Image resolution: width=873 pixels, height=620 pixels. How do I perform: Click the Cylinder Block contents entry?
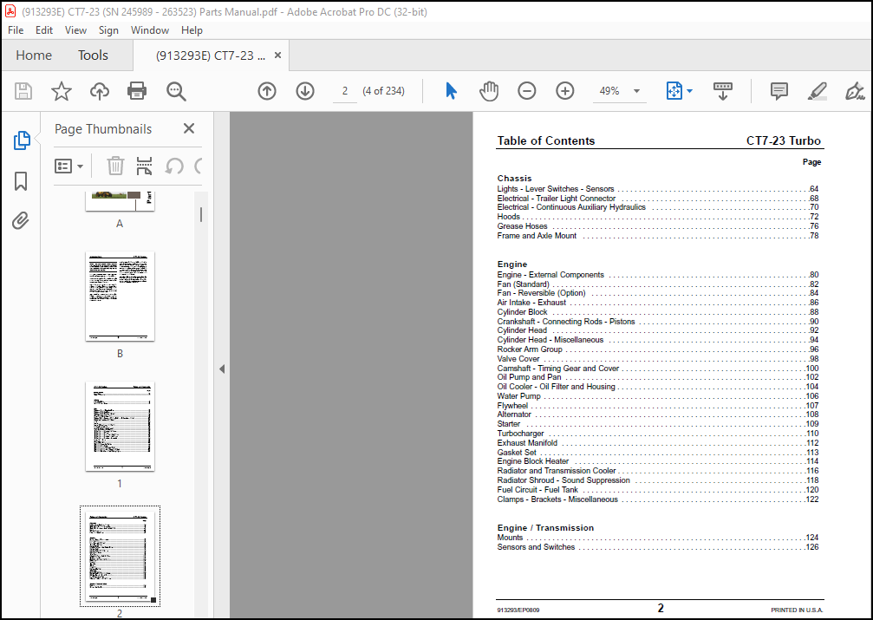click(657, 312)
